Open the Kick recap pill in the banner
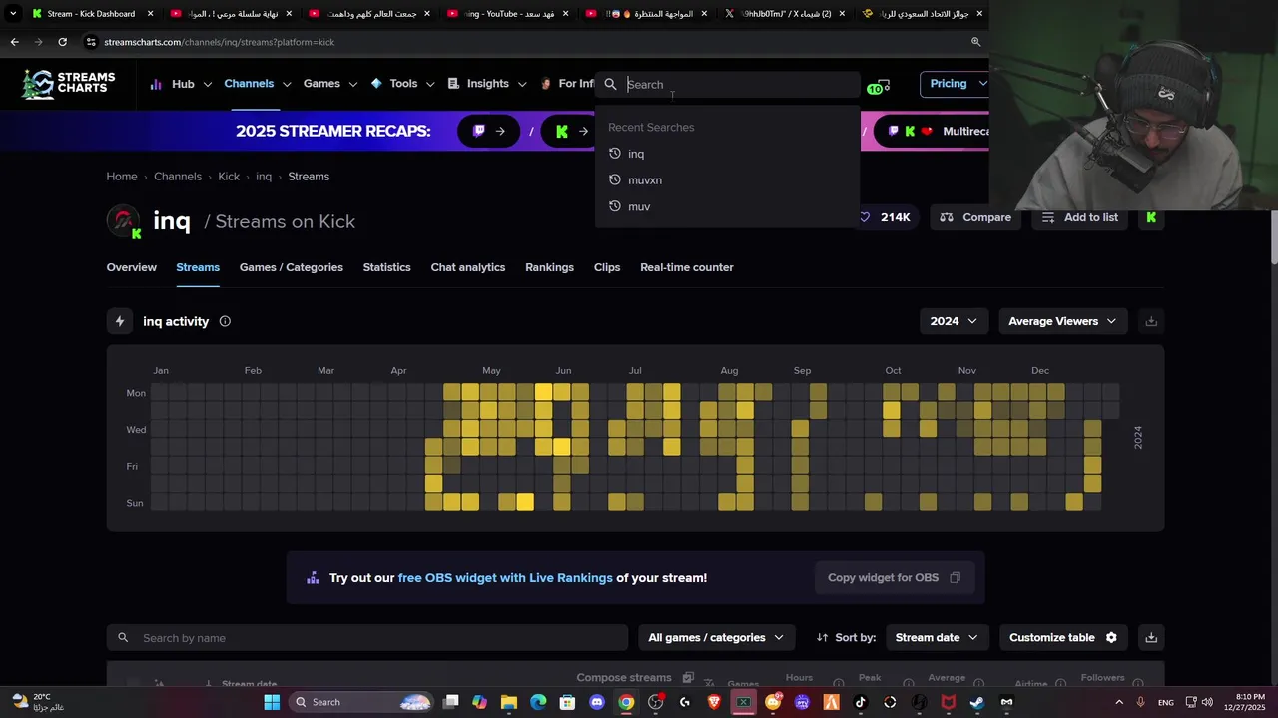This screenshot has width=1278, height=718. tap(570, 131)
